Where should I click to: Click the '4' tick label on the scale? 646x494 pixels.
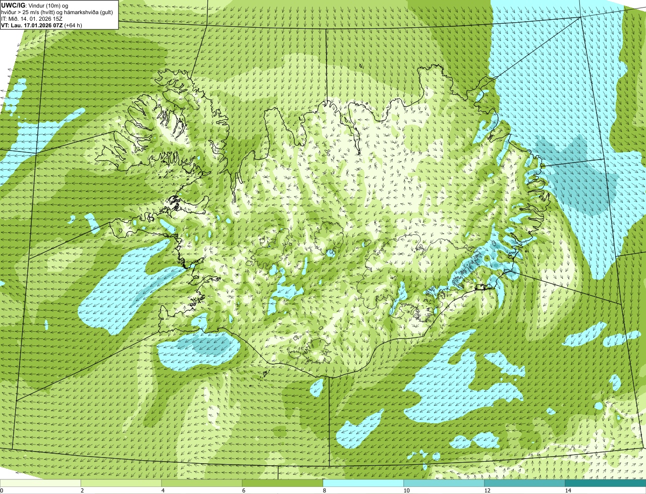coord(162,490)
